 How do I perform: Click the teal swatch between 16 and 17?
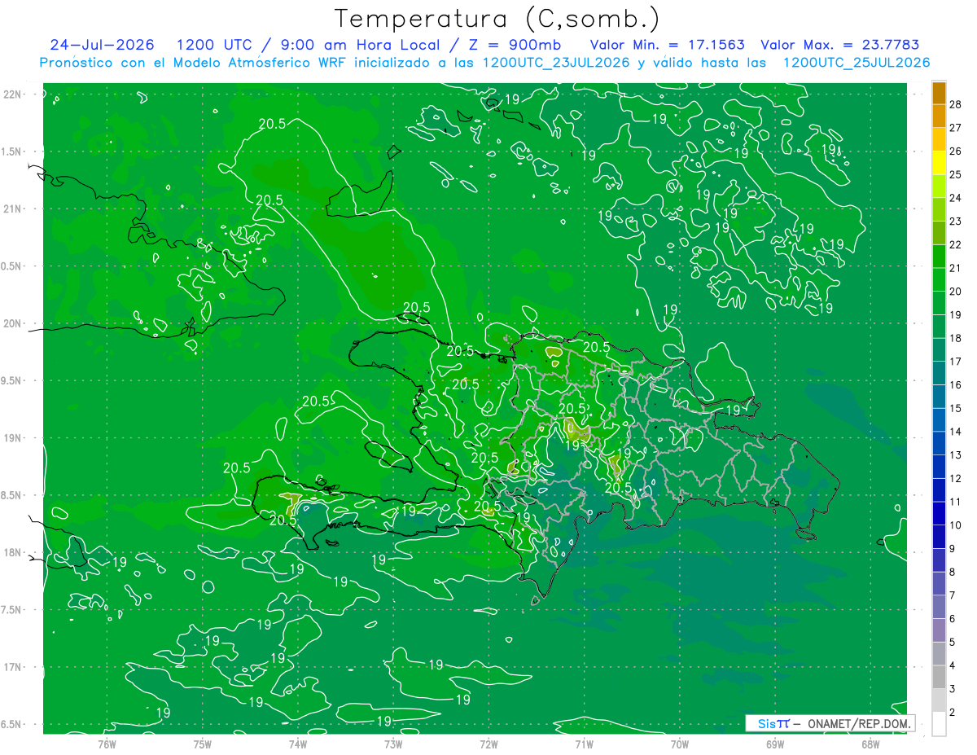pyautogui.click(x=939, y=373)
